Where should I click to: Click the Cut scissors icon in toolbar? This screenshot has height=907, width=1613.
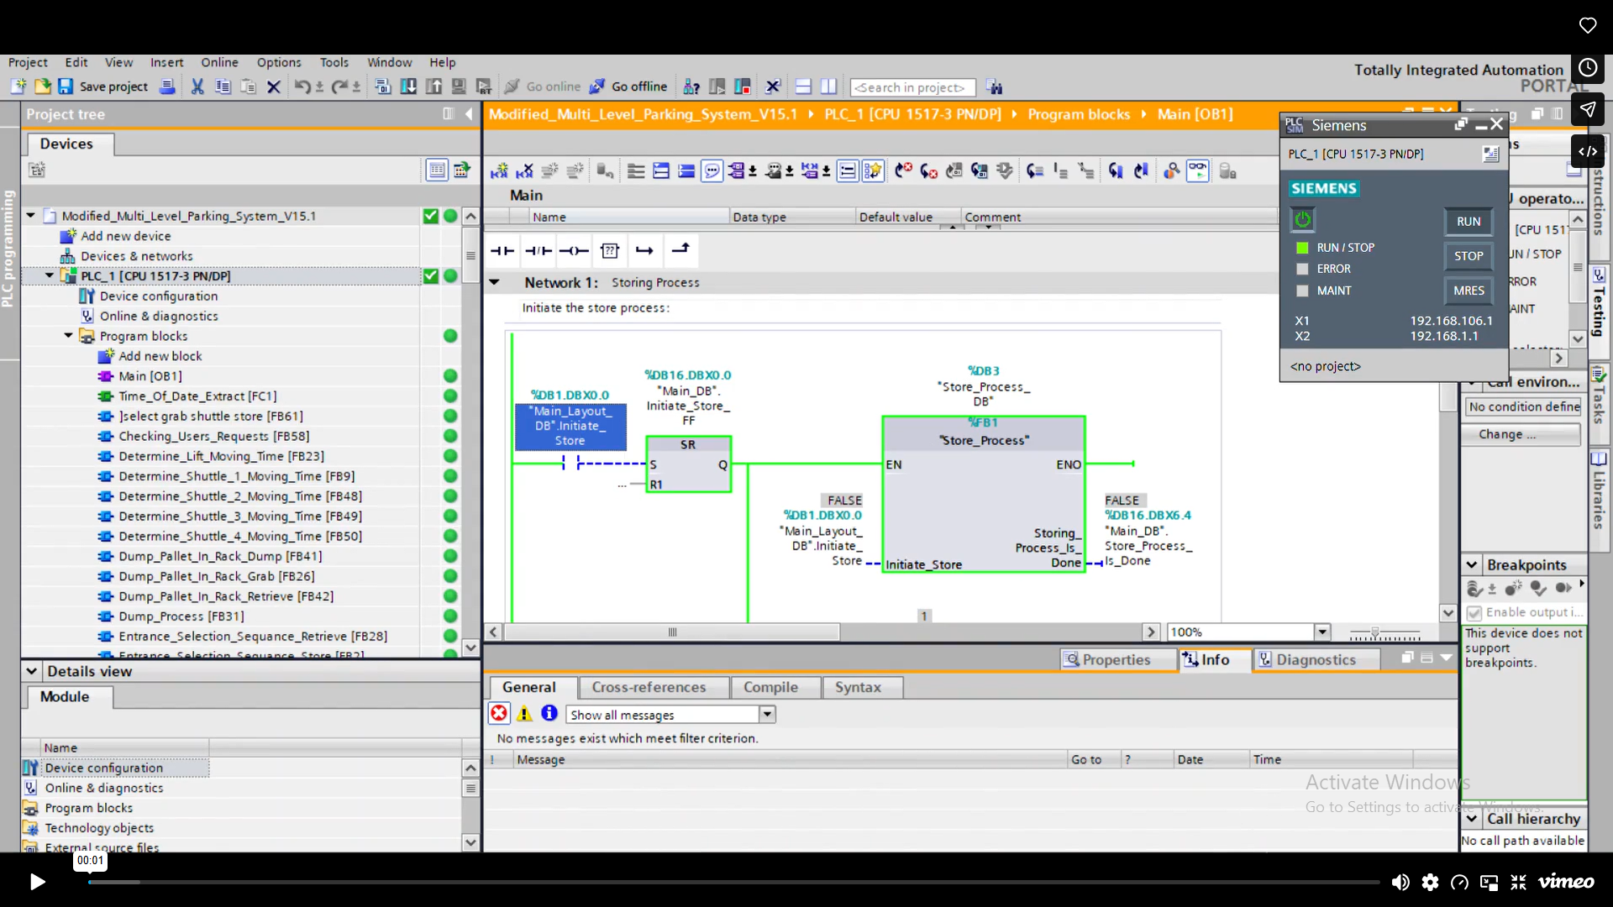click(197, 87)
